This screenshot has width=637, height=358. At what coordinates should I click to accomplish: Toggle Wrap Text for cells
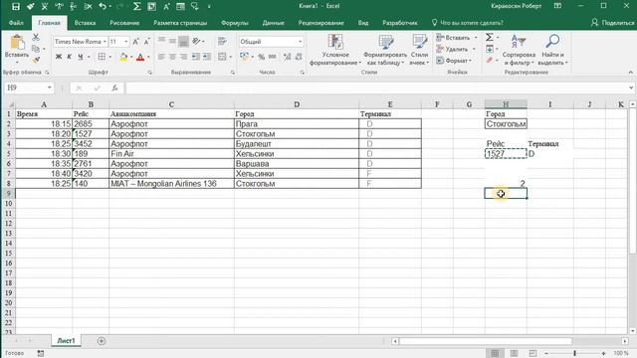[x=222, y=42]
